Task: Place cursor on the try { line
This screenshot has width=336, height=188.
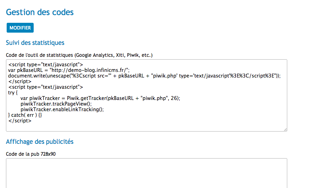Action: point(13,93)
